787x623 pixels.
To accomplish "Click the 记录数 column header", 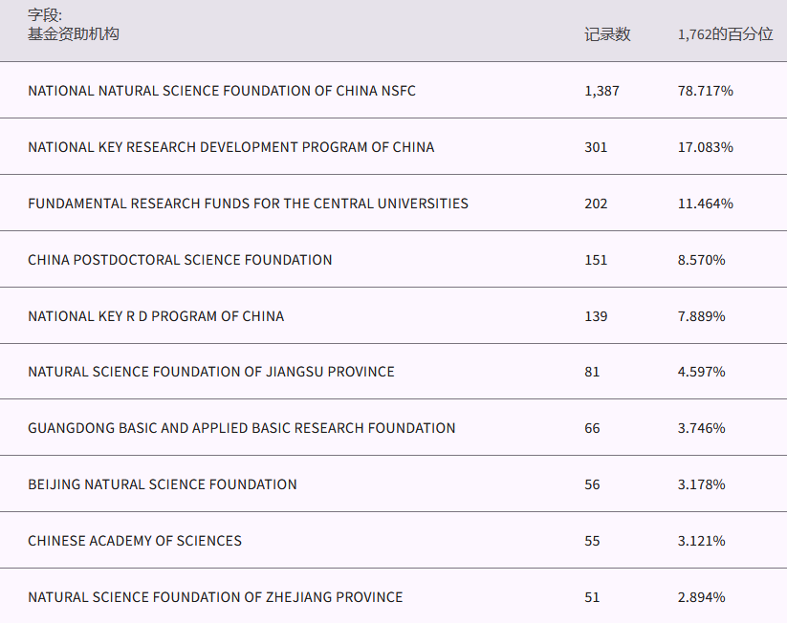I will [607, 34].
